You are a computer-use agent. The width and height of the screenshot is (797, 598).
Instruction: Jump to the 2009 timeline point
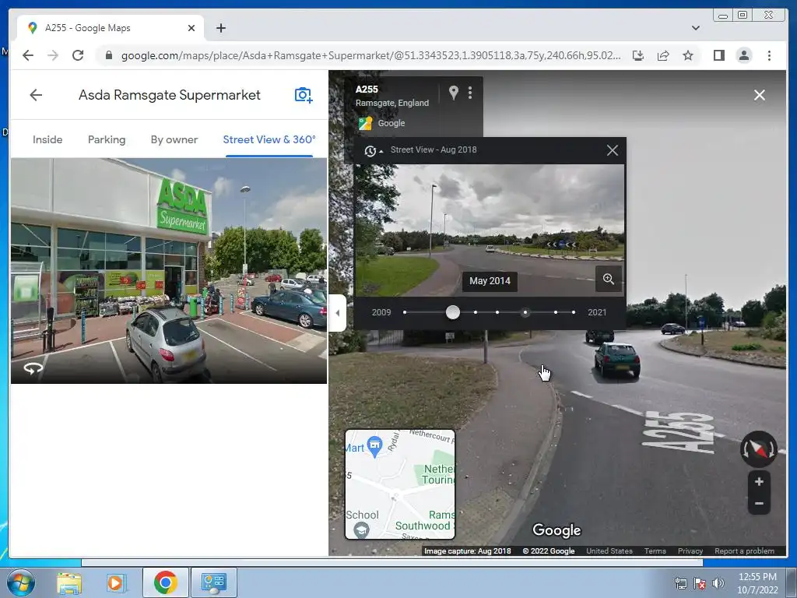click(x=405, y=312)
